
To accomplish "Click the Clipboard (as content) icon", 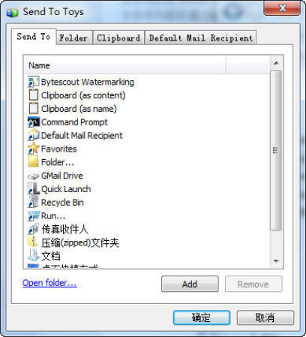I will [34, 95].
